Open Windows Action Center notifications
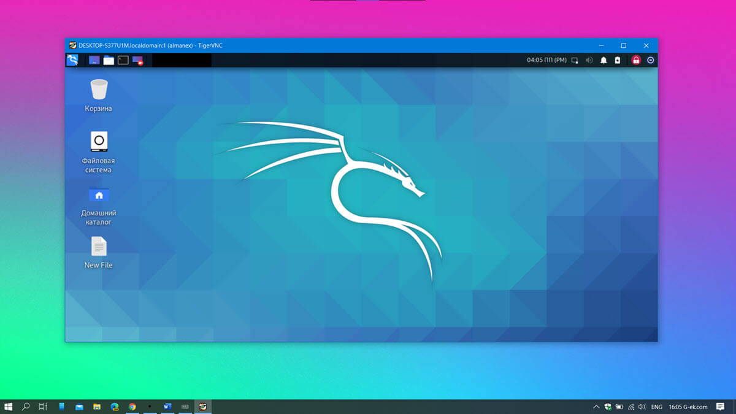736x414 pixels. tap(721, 407)
